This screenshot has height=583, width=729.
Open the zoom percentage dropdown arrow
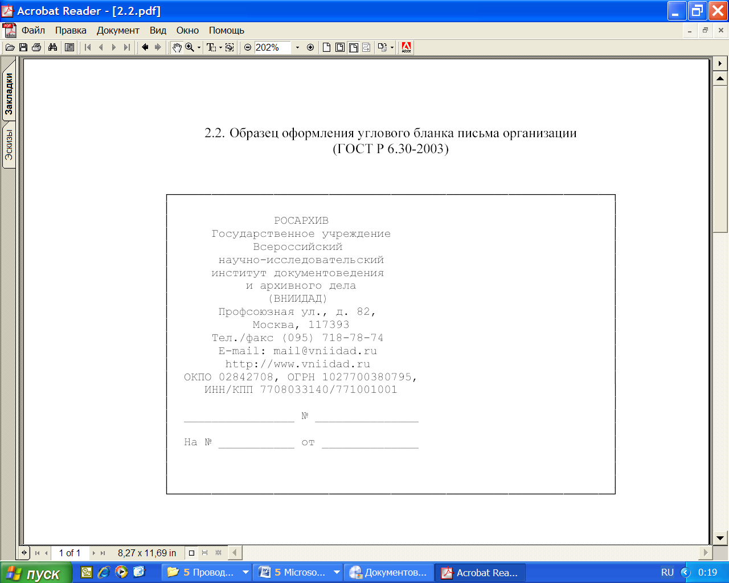click(297, 48)
